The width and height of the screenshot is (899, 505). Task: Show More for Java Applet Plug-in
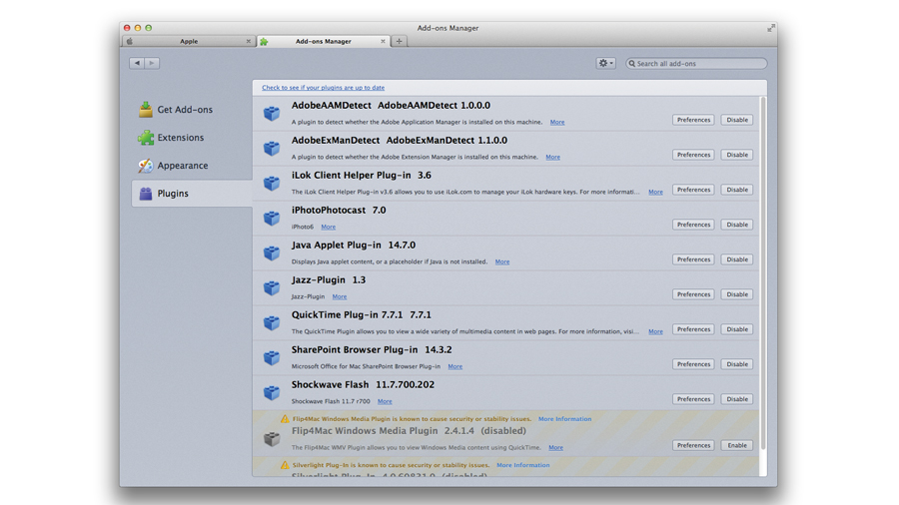(502, 261)
